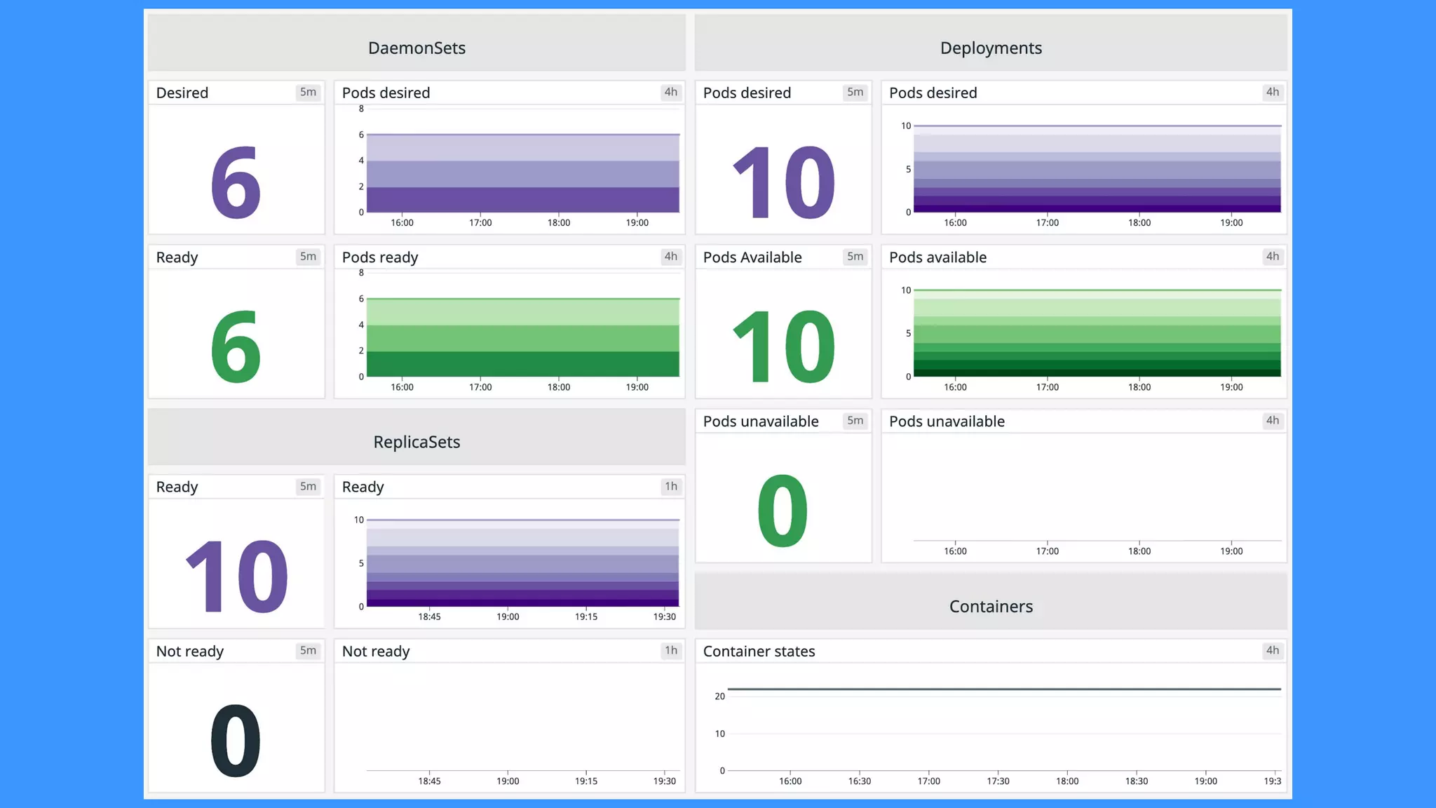
Task: Click the lightest green band in Pods ready graph
Action: (522, 311)
